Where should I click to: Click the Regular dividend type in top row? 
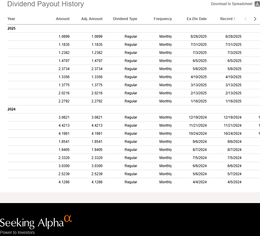[x=131, y=36]
